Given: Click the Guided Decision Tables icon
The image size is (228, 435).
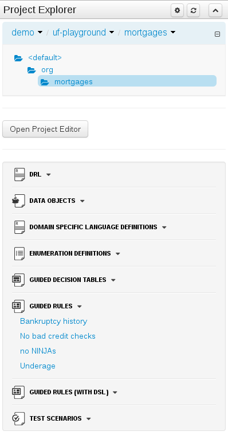Looking at the screenshot, I should 18,280.
